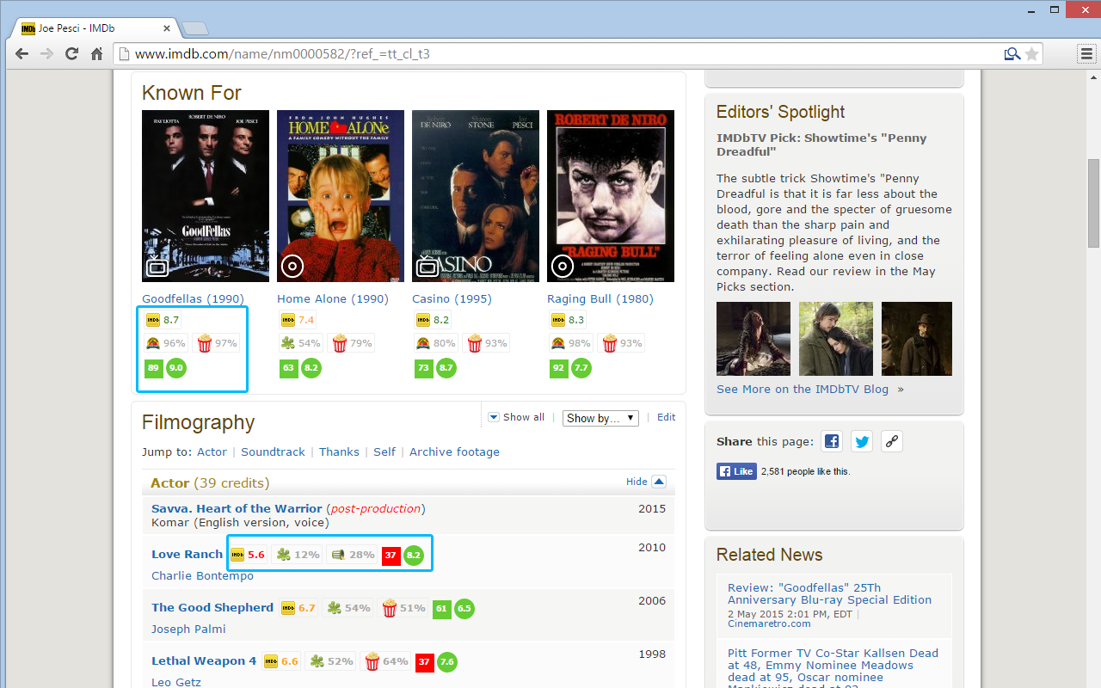Click the Goodfellas Rotten Tomatoes 96% badge
The width and height of the screenshot is (1101, 688).
tap(166, 343)
